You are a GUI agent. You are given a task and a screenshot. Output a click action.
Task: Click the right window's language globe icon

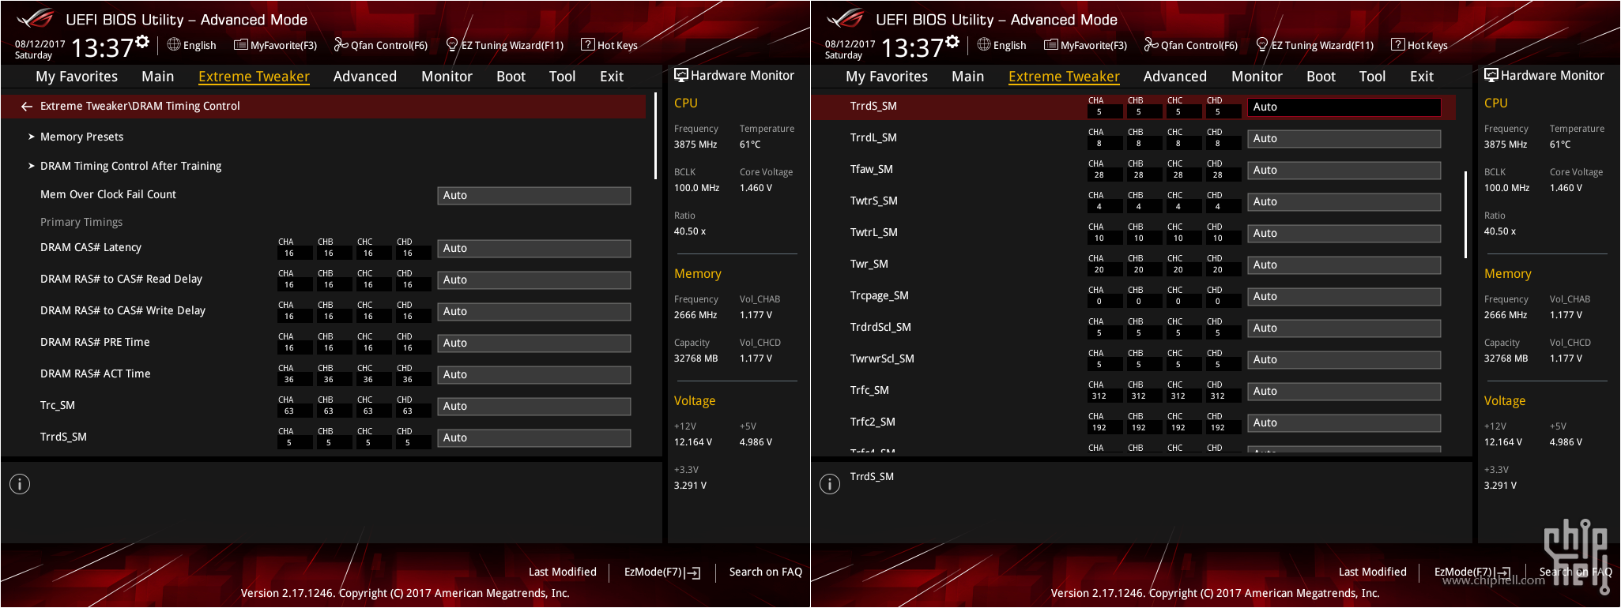click(984, 44)
